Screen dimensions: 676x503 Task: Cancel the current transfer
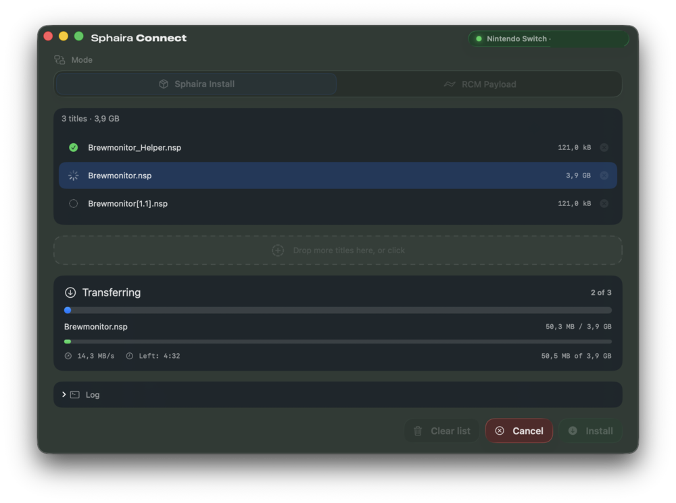519,431
